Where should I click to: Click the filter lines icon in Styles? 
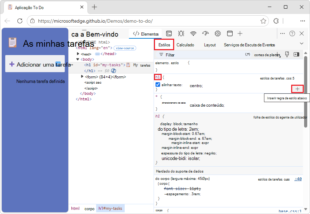[161, 54]
